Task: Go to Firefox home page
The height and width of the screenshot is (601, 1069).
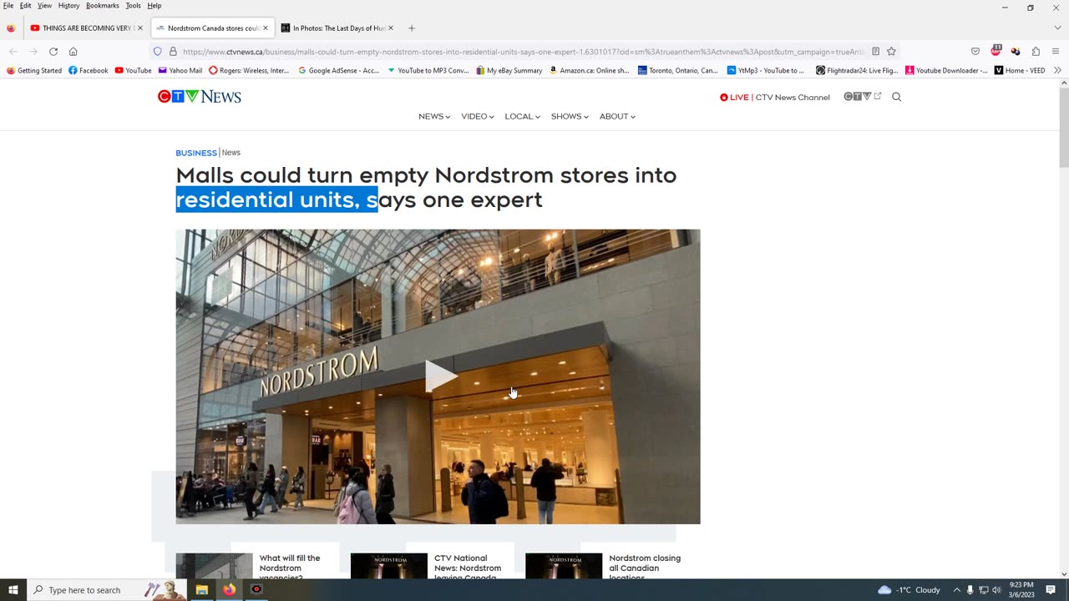Action: (x=73, y=51)
